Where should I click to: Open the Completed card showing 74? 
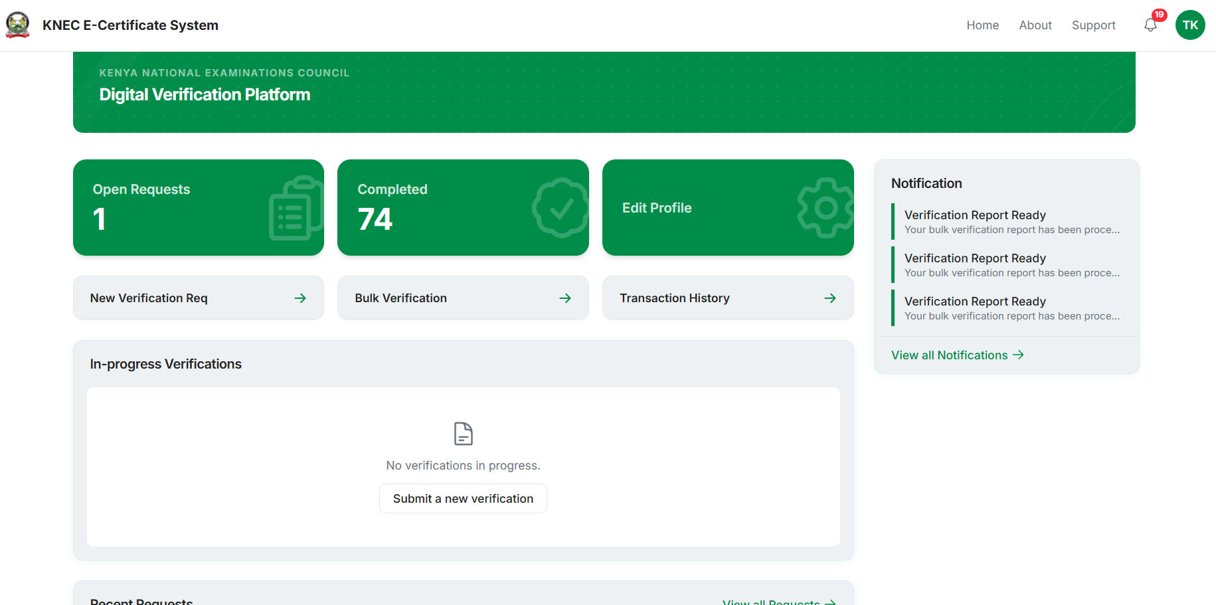[463, 207]
